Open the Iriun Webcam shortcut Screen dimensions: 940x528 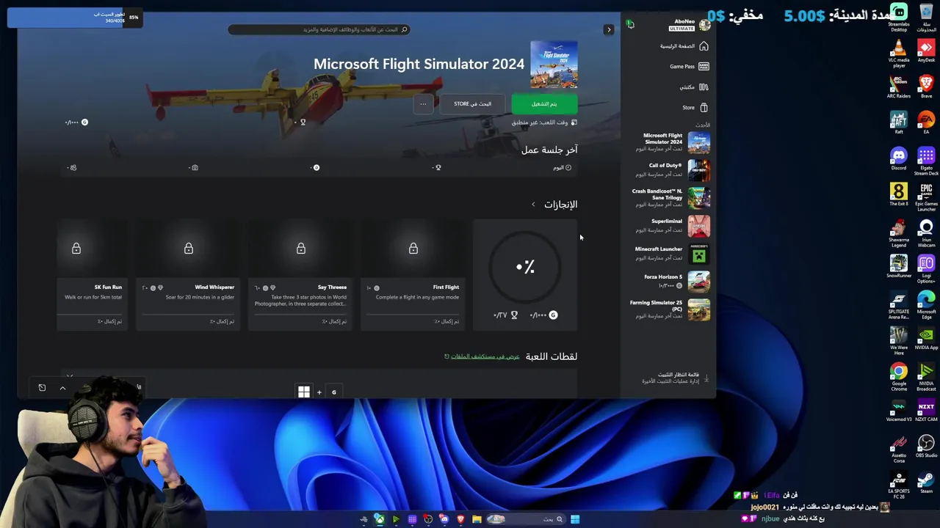[x=926, y=233]
